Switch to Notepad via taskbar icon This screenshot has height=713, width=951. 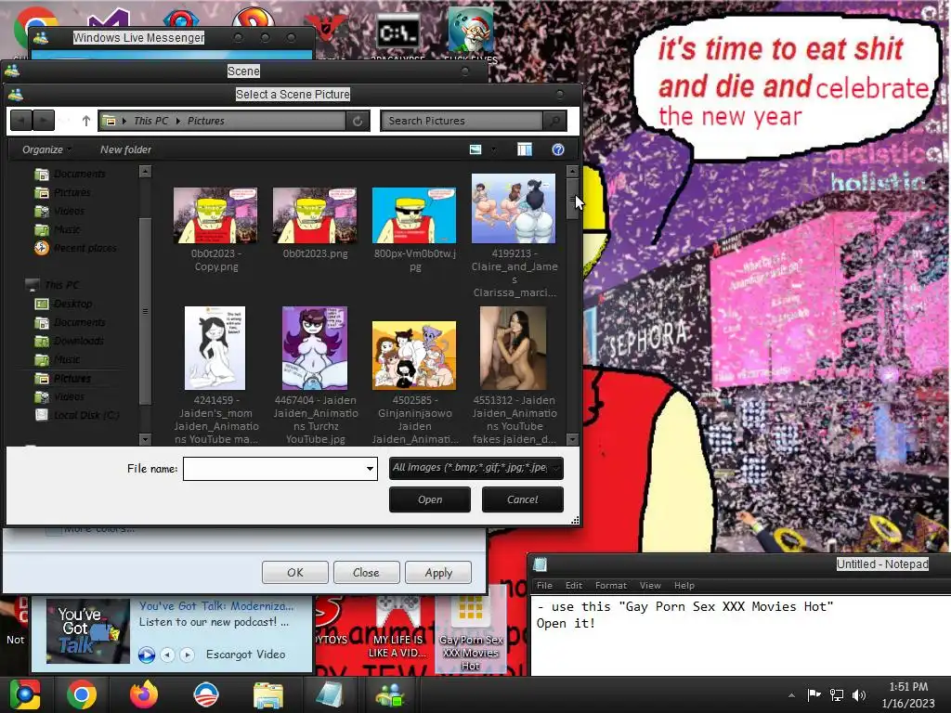tap(330, 694)
